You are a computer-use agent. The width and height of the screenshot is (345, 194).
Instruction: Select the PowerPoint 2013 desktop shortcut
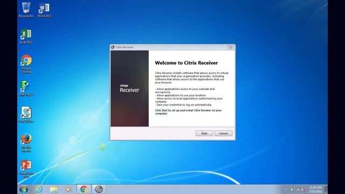[26, 169]
